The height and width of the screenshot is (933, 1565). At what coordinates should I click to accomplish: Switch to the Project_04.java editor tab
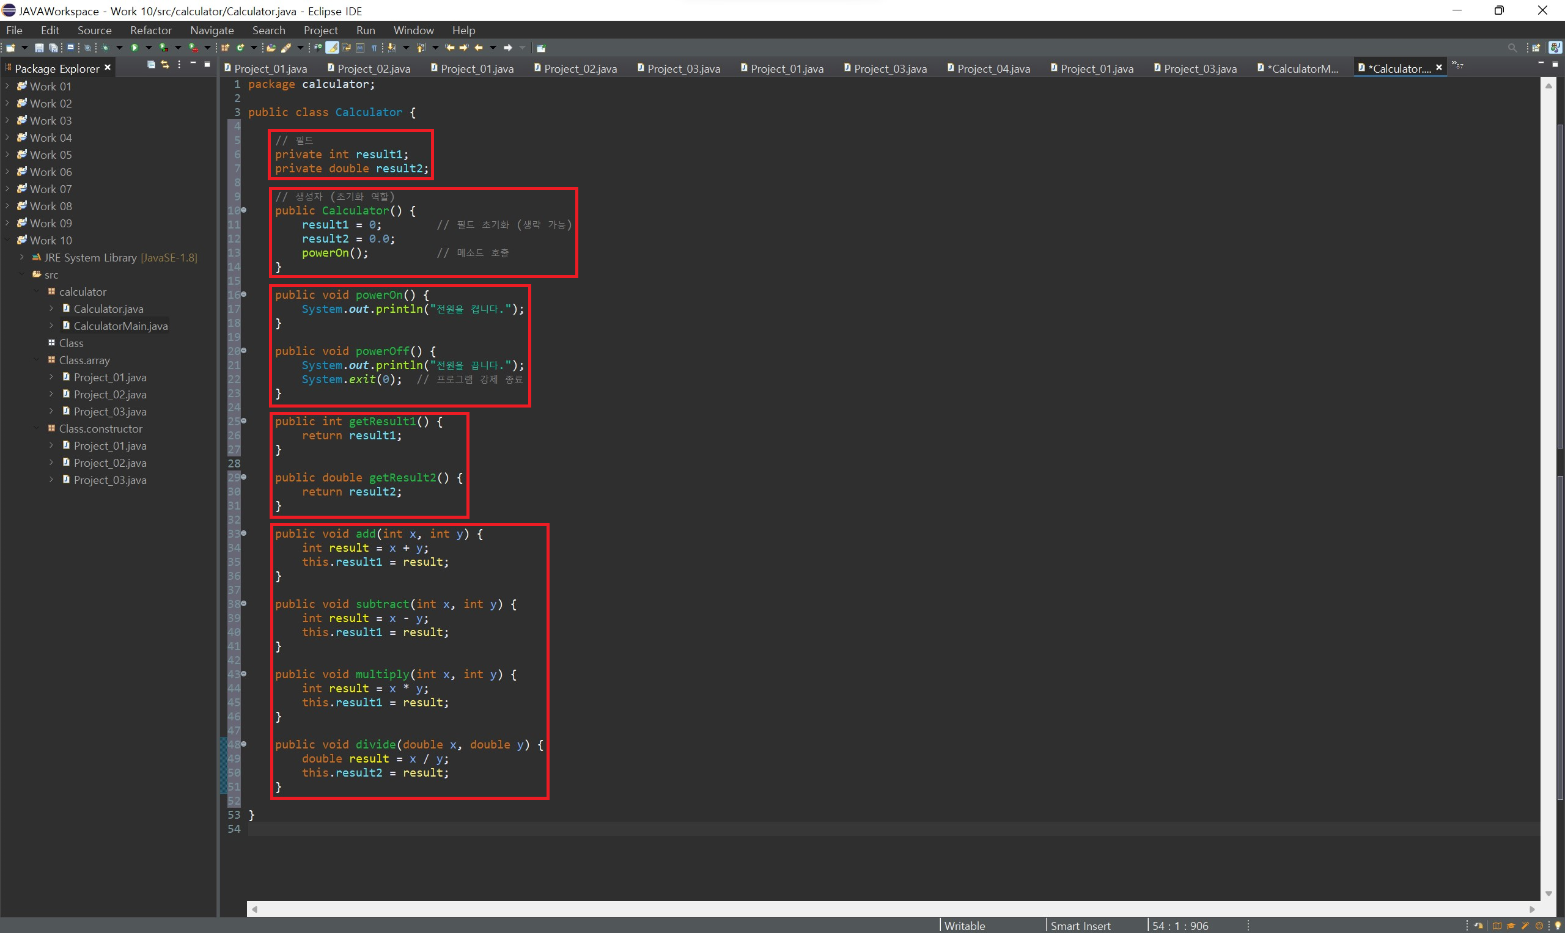[993, 68]
